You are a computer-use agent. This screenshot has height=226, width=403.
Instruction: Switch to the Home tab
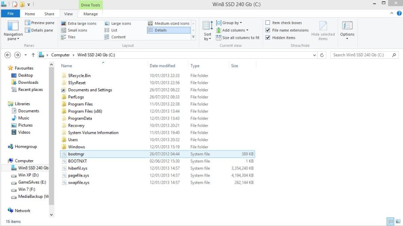tap(30, 14)
